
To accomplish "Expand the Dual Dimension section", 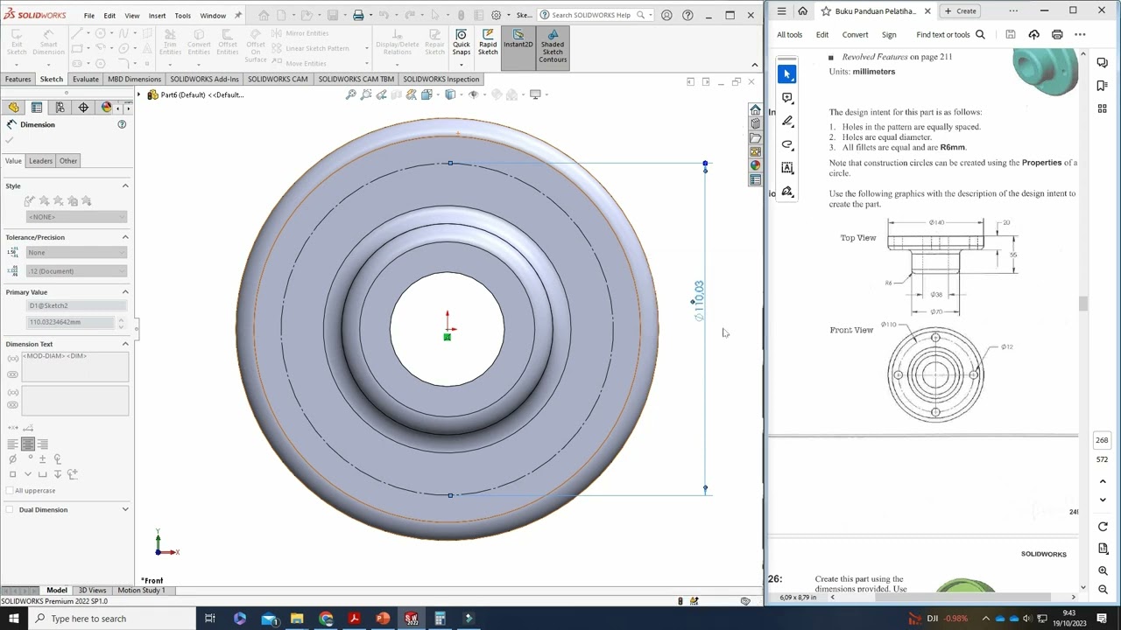I will click(x=125, y=509).
